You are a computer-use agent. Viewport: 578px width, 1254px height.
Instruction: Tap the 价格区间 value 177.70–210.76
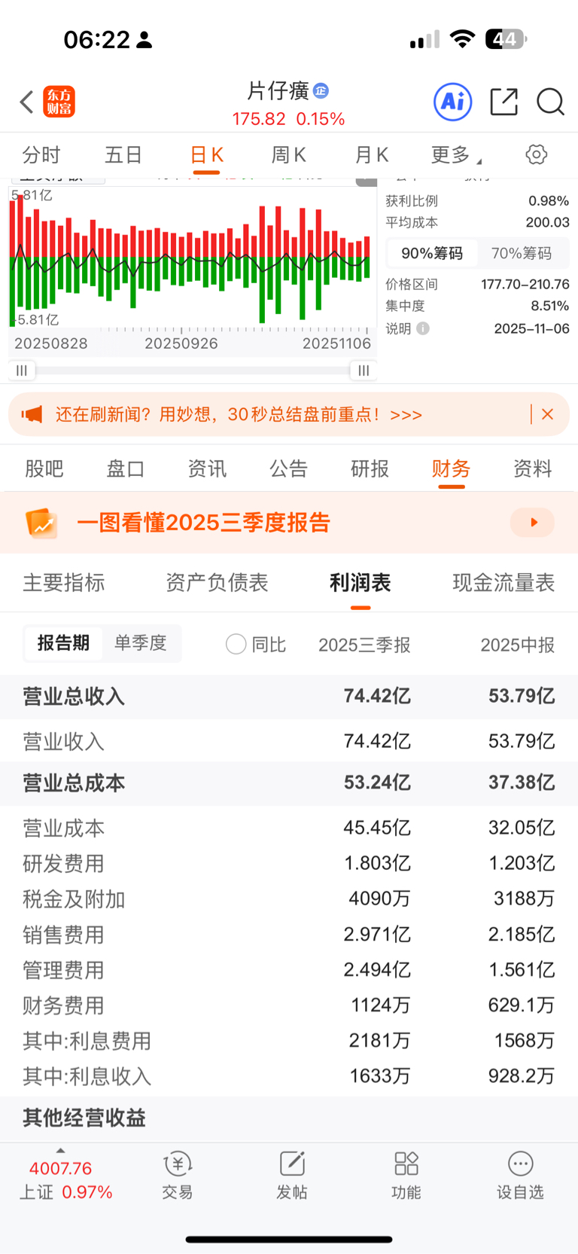[525, 284]
